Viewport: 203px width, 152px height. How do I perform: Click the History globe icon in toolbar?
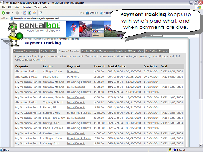point(41,13)
